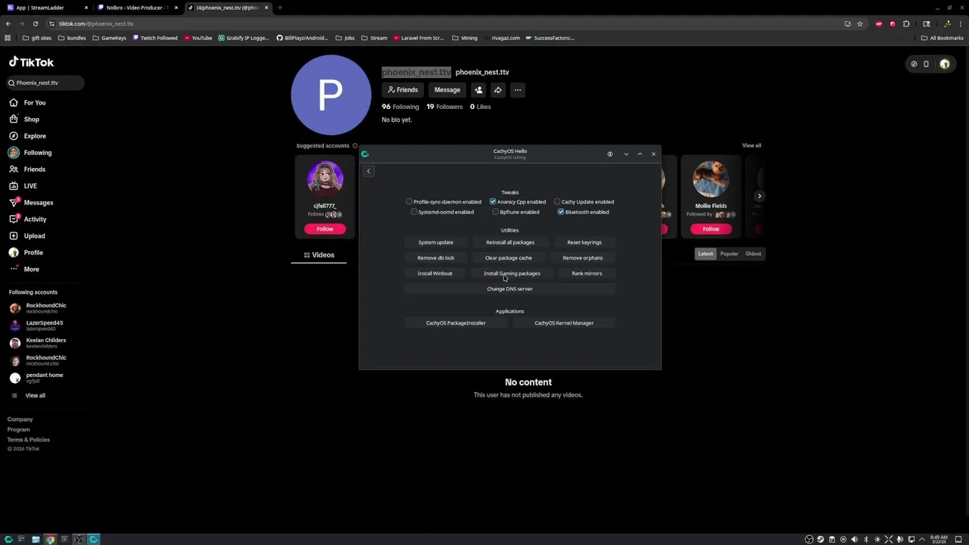969x545 pixels.
Task: Open CachyOS Kernel Manager
Action: coord(564,323)
